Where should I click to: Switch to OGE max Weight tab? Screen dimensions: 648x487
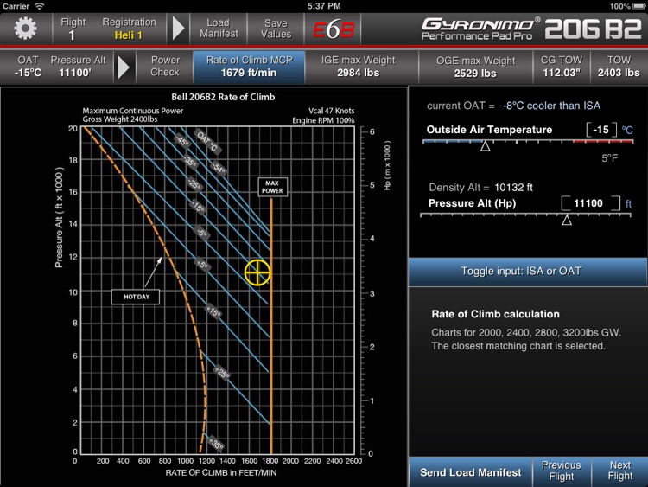point(475,67)
